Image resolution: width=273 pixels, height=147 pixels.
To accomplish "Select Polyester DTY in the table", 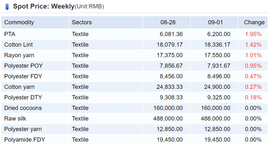I will coord(23,97).
